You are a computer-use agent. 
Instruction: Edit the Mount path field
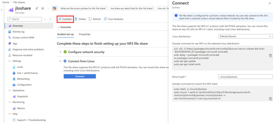tap(245, 77)
